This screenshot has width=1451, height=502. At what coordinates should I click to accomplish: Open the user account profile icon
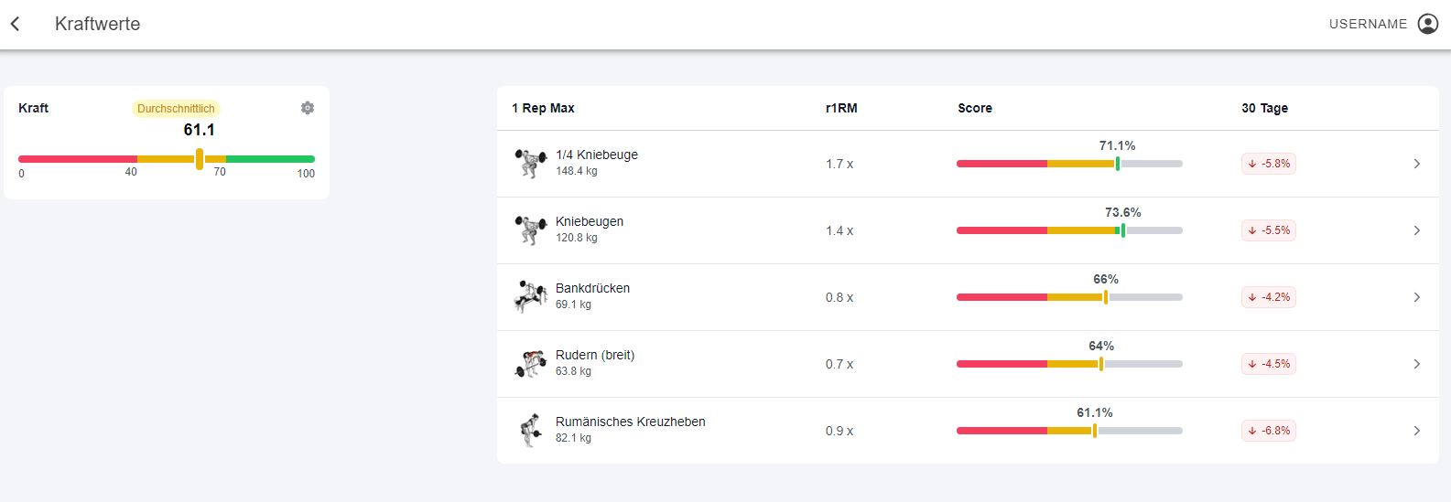(x=1427, y=24)
